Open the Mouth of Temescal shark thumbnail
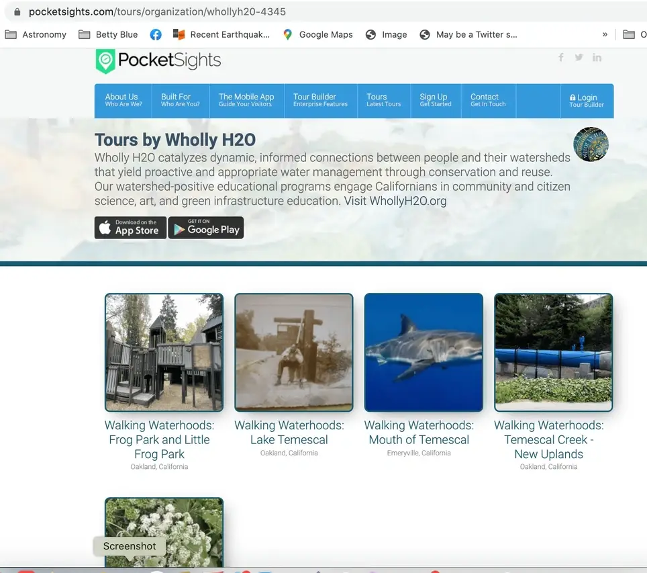Screen dimensions: 647x573 coord(424,352)
